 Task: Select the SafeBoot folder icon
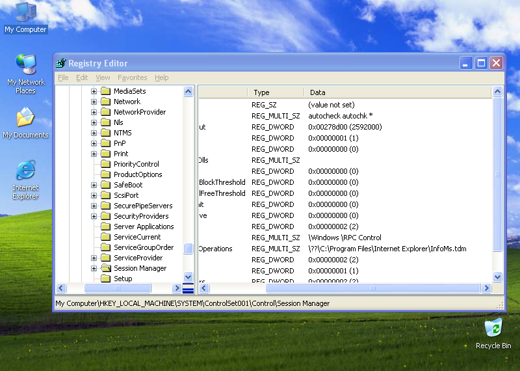tap(105, 185)
